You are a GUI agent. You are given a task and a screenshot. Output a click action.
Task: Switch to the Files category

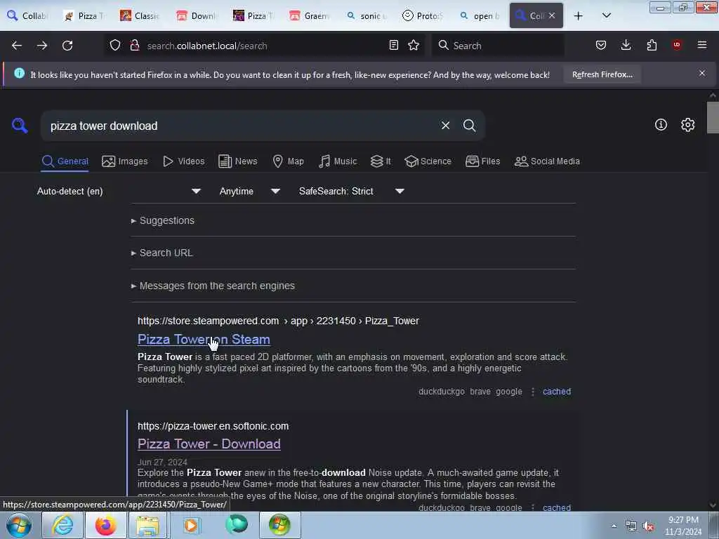click(x=482, y=161)
